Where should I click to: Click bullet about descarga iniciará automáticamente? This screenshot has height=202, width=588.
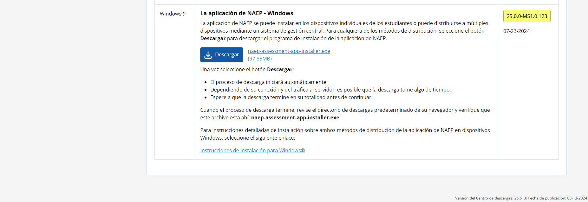click(x=269, y=82)
